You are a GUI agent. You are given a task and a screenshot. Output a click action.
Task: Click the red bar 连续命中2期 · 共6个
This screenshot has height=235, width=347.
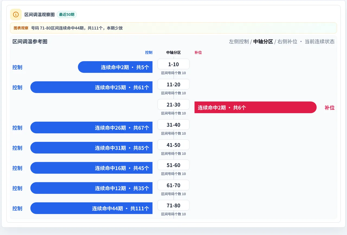coord(256,107)
